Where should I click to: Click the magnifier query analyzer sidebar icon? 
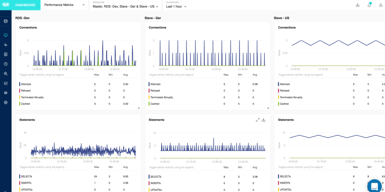tap(6, 74)
